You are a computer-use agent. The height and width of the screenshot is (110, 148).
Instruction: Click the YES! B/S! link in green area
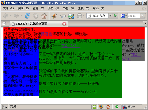(x=71, y=46)
